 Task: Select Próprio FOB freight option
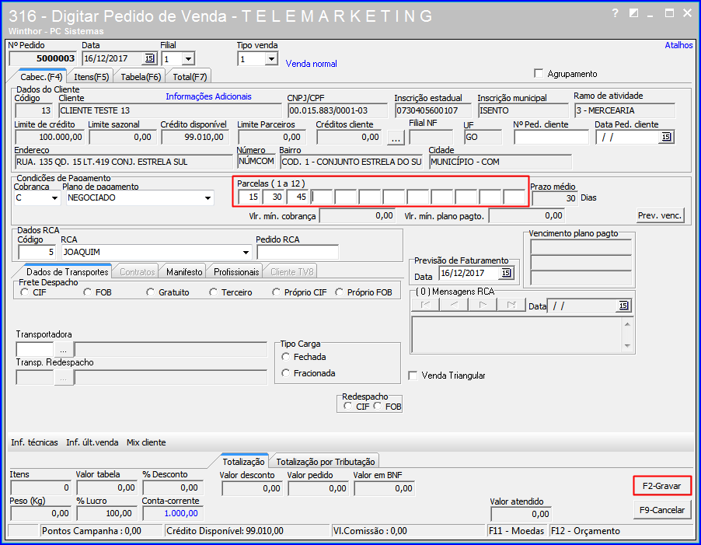pyautogui.click(x=340, y=292)
